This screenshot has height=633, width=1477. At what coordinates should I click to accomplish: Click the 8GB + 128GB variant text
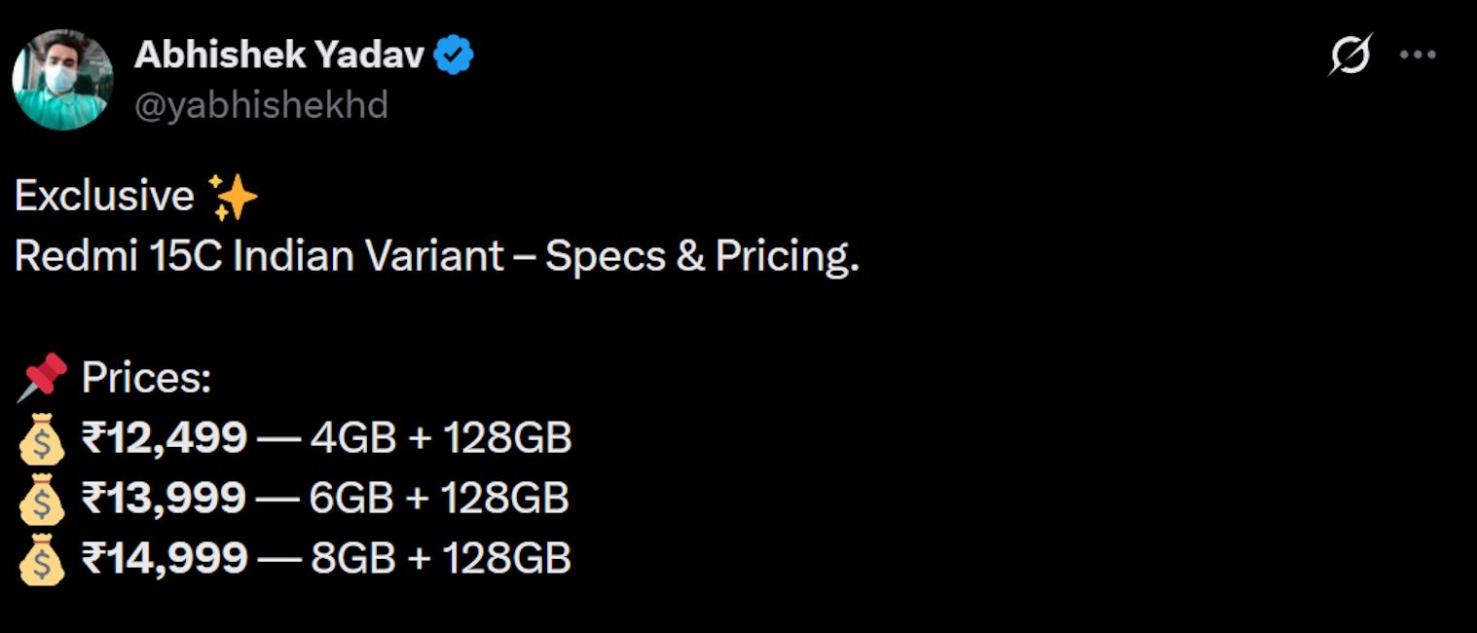point(440,558)
